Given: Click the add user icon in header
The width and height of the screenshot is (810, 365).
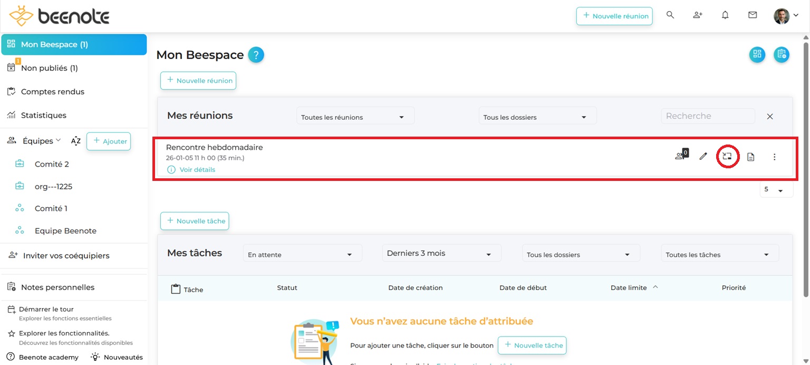Looking at the screenshot, I should click(x=698, y=15).
